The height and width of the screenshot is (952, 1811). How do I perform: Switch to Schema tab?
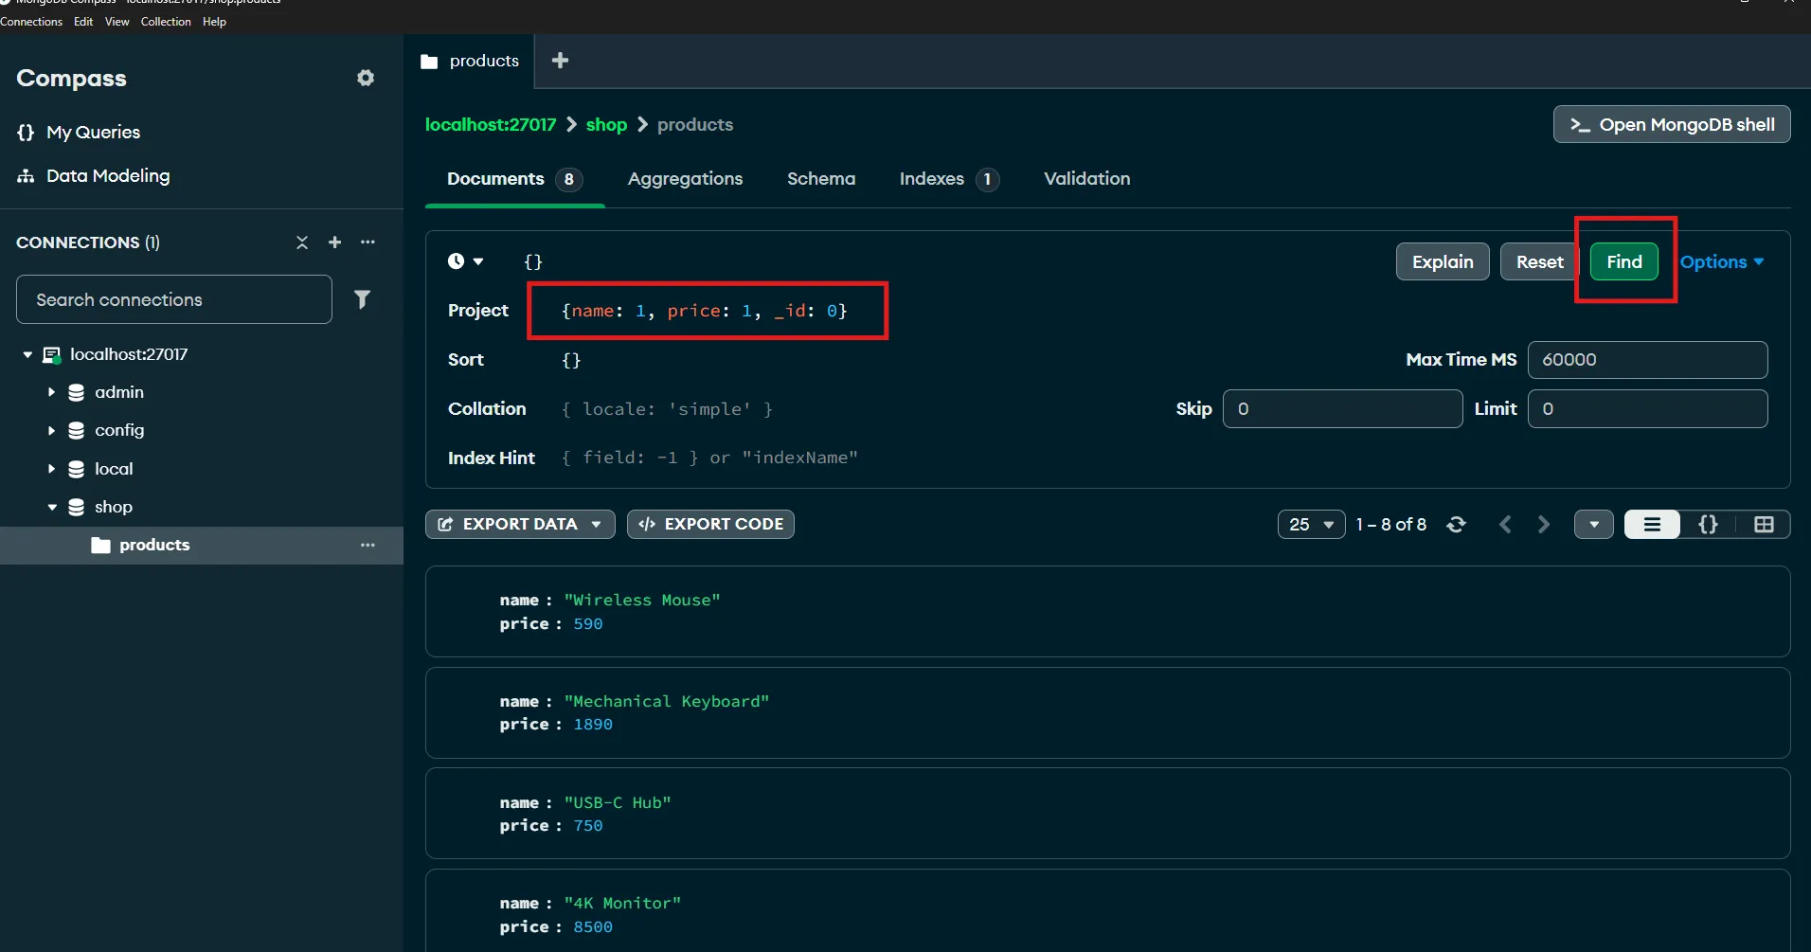tap(821, 179)
